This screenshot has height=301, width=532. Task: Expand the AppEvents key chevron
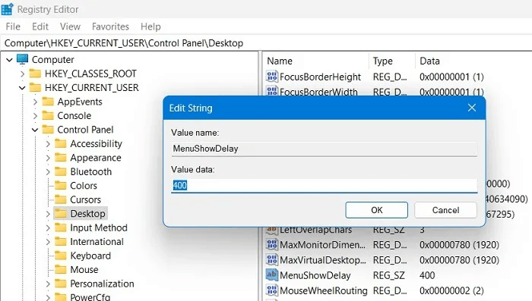[x=35, y=102]
